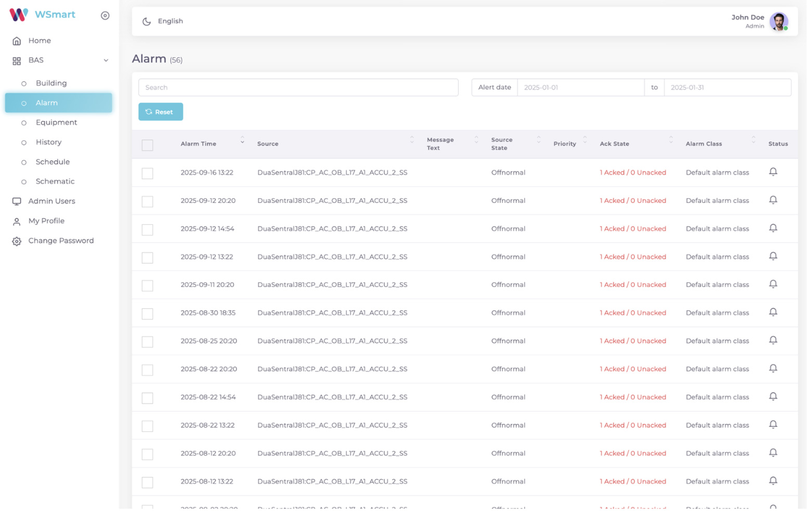Click bell icon for 2025-09-12 14:54 alarm
This screenshot has width=807, height=511.
click(x=773, y=228)
